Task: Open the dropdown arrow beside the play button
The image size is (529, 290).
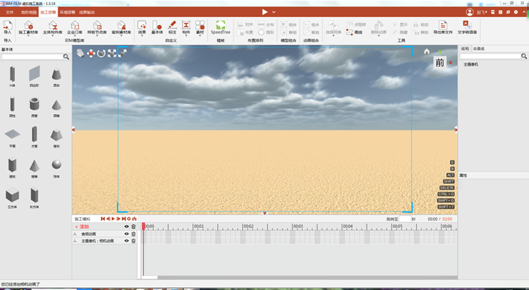Action: tap(273, 12)
